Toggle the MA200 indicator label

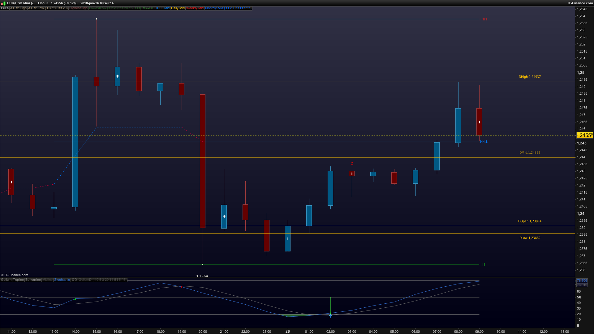pyautogui.click(x=148, y=8)
